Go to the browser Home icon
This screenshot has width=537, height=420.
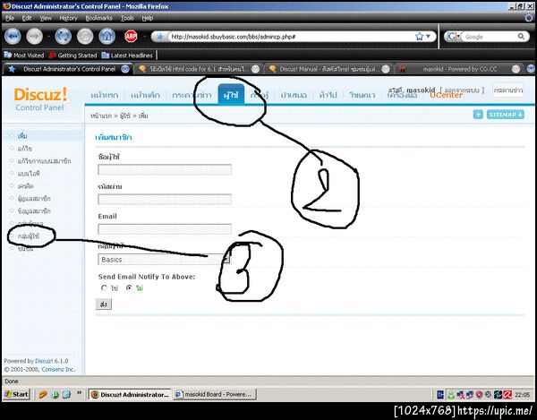pos(107,37)
